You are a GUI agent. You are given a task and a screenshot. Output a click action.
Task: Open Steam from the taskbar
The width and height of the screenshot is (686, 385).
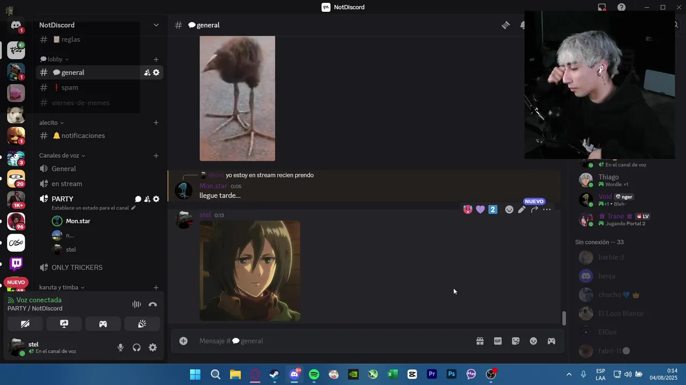[x=274, y=374]
